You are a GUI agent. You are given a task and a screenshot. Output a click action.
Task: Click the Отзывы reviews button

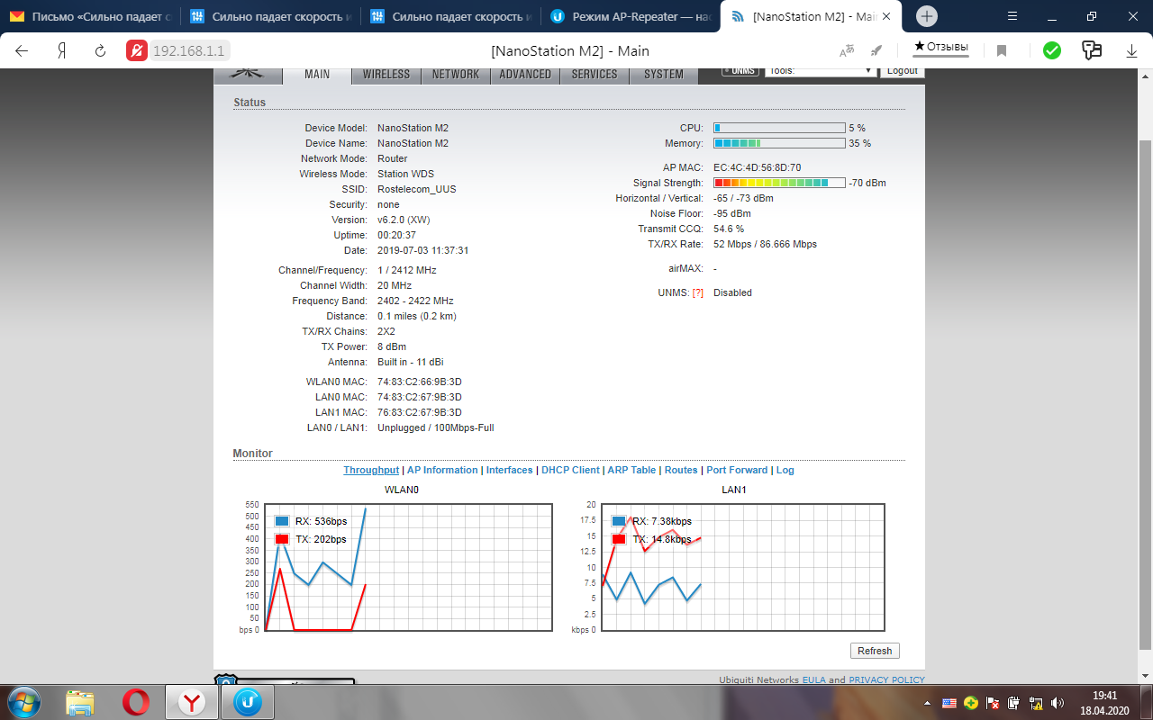point(941,47)
